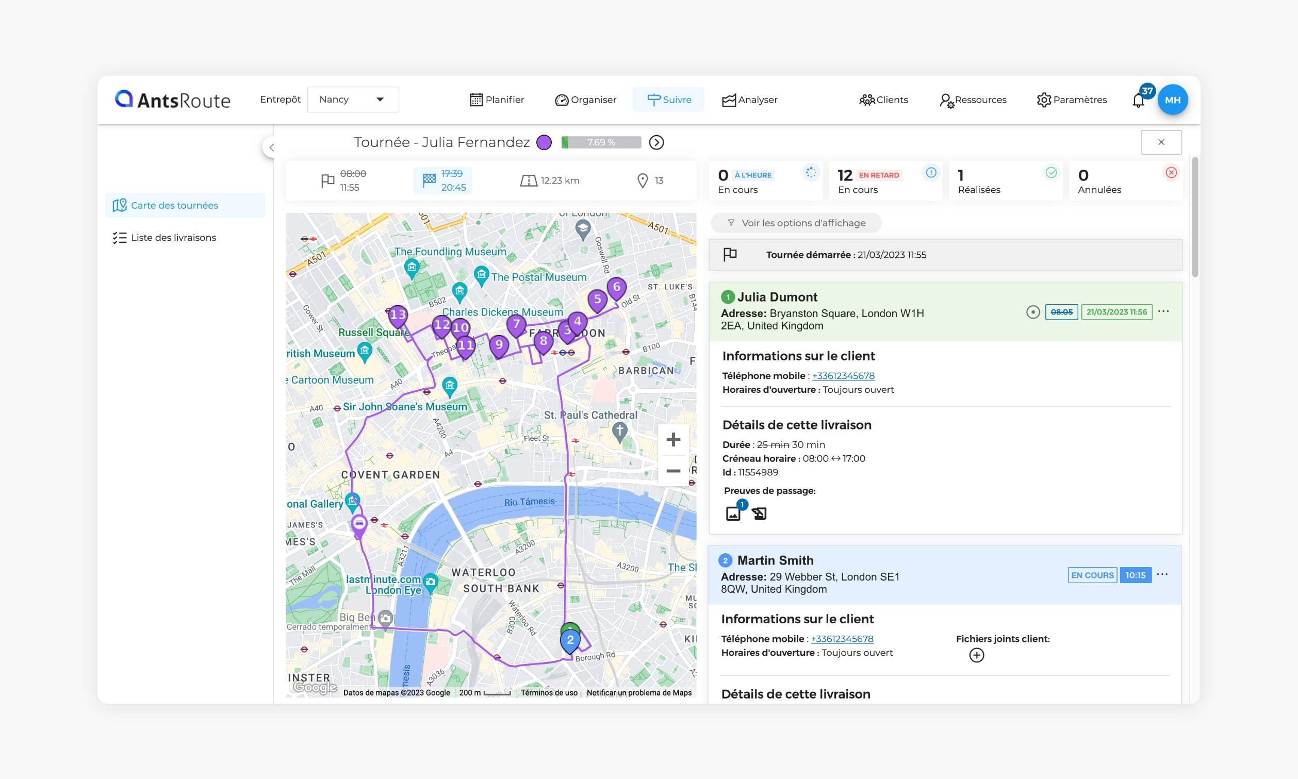This screenshot has height=779, width=1298.
Task: Open Liste des livraisons view
Action: tap(173, 238)
